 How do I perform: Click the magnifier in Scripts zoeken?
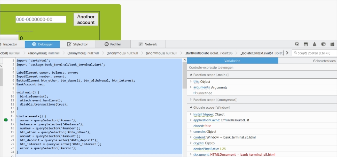[296, 53]
